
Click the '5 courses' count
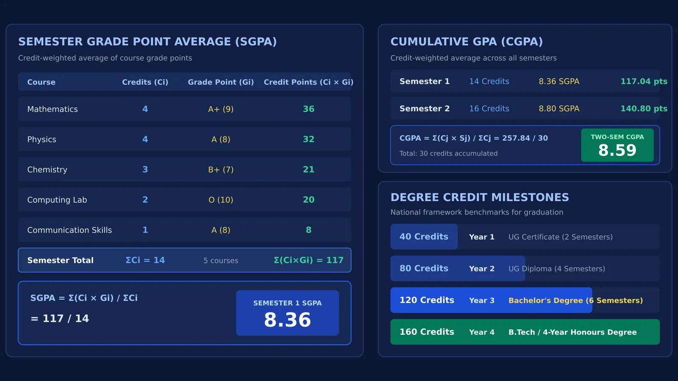221,261
